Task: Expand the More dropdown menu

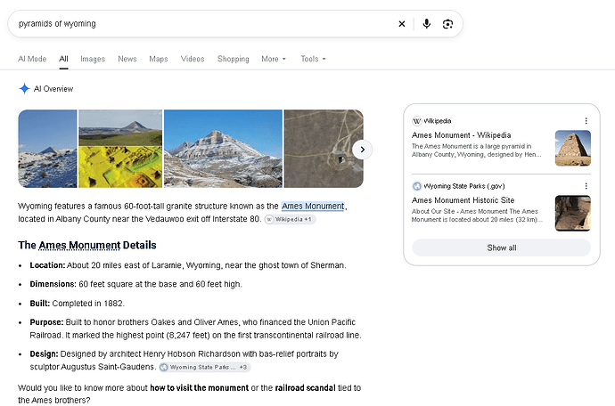Action: coord(274,59)
